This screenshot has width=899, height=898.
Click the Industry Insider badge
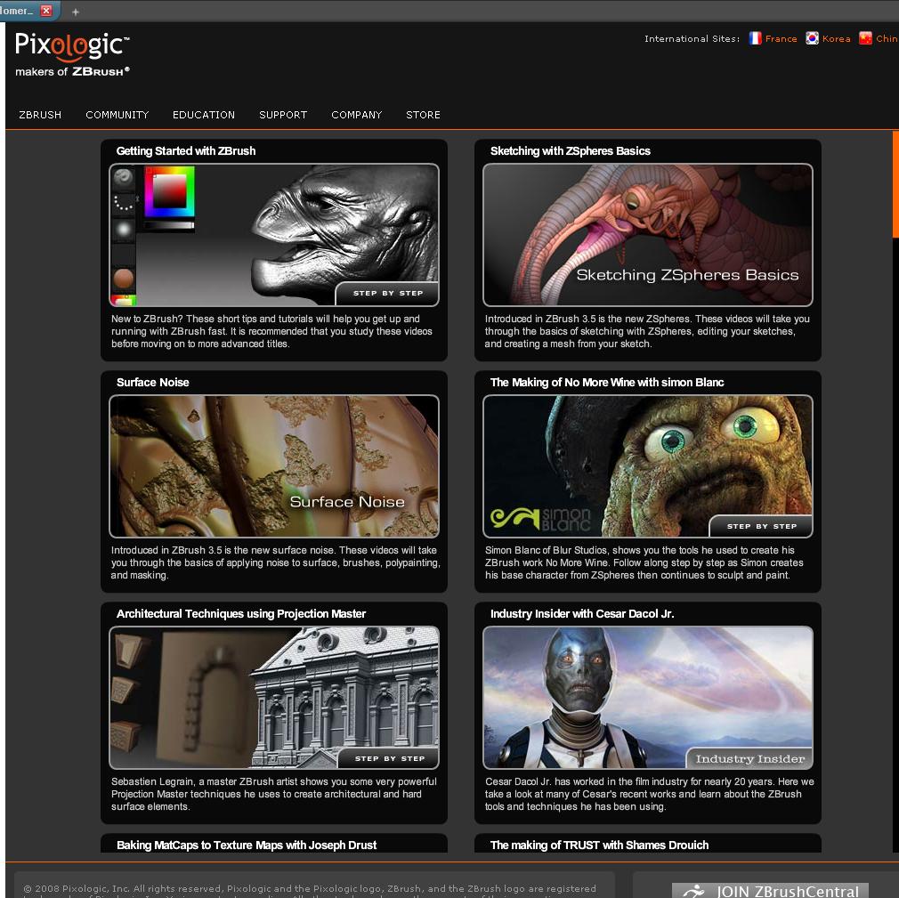tap(750, 758)
